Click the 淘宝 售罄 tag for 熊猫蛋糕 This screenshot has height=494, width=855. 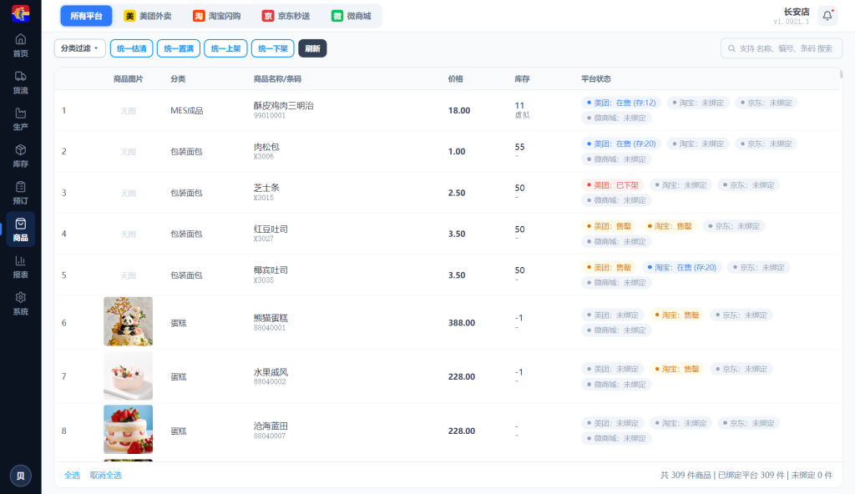[x=676, y=315]
